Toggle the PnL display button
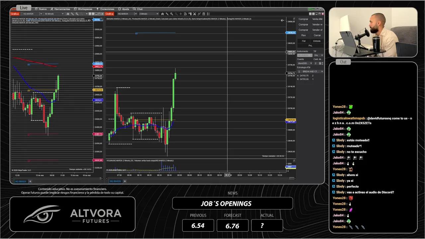This screenshot has height=239, width=425. pos(310,45)
